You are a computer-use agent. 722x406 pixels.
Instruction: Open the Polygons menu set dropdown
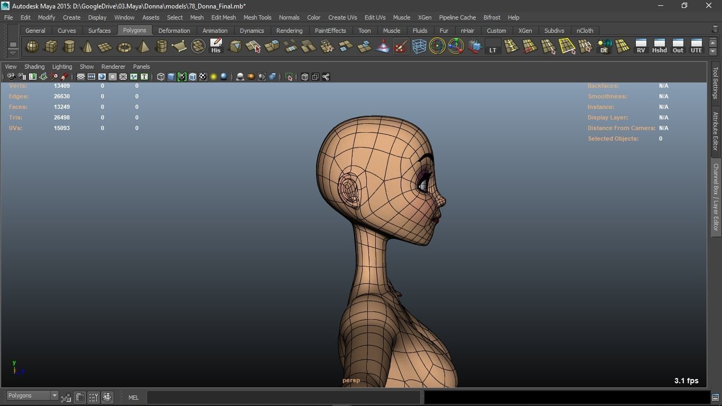click(x=32, y=396)
